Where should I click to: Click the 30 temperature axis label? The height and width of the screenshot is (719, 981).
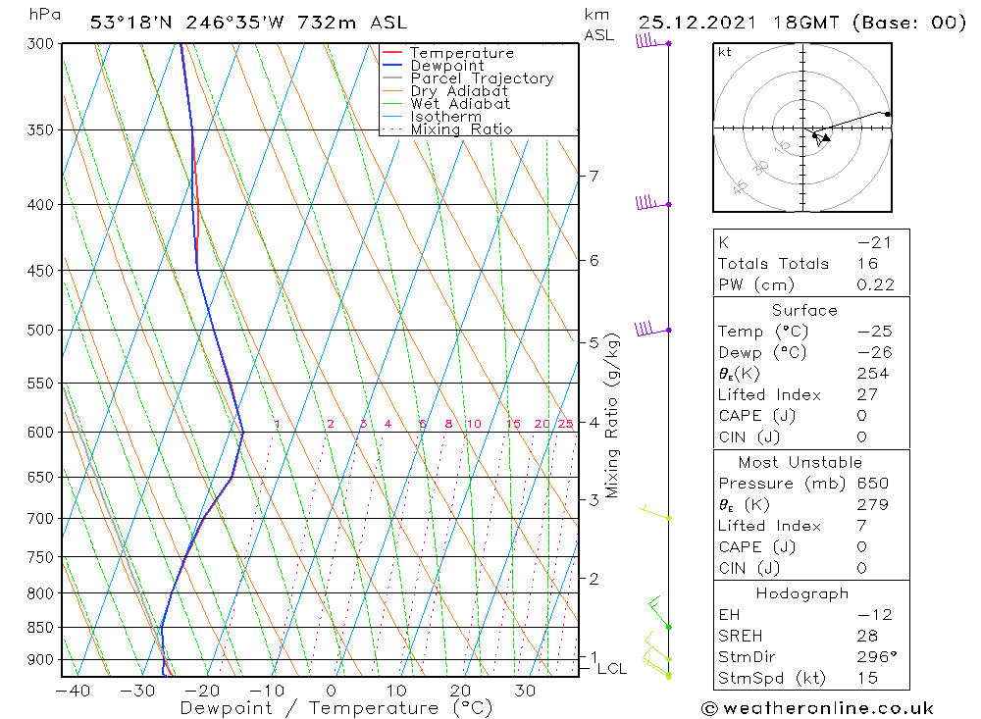click(x=525, y=691)
